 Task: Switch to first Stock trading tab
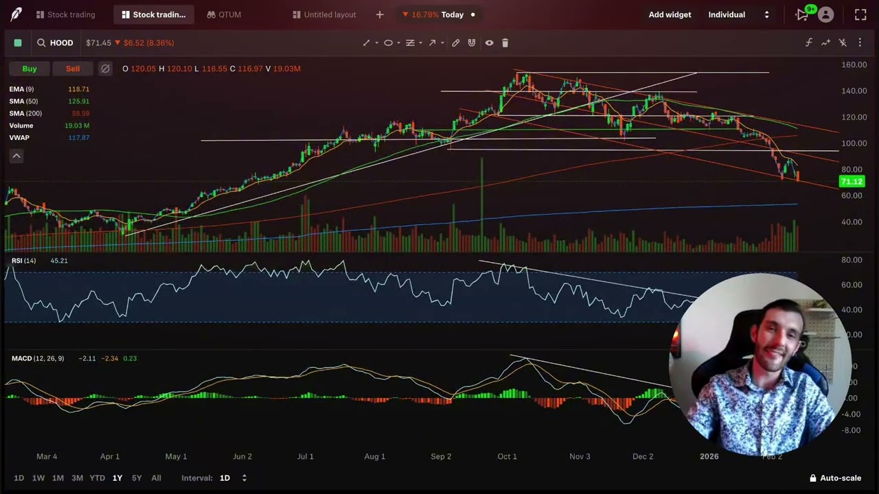(65, 14)
